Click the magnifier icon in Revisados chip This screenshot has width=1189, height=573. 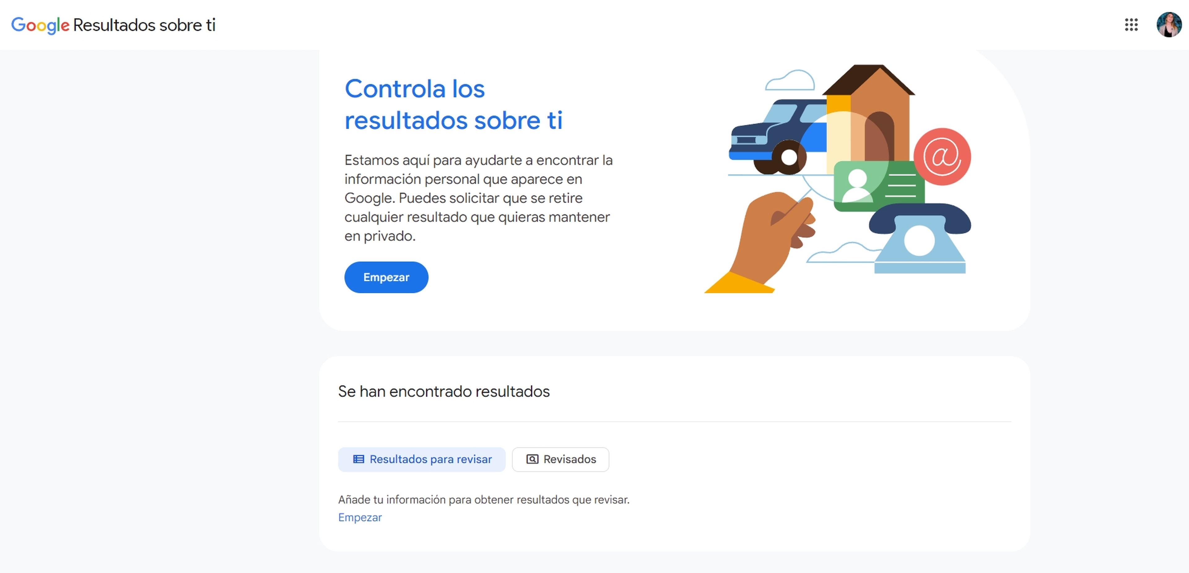point(532,459)
